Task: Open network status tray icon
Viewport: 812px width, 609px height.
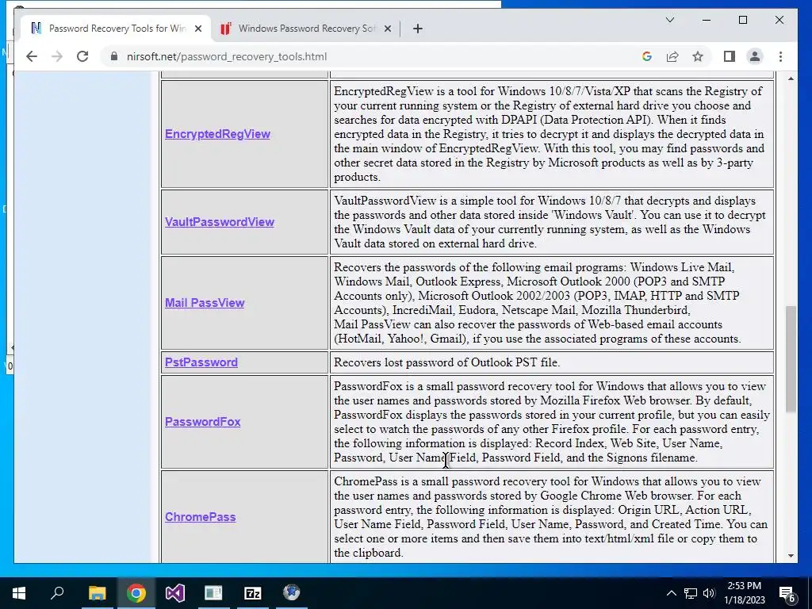Action: click(691, 593)
